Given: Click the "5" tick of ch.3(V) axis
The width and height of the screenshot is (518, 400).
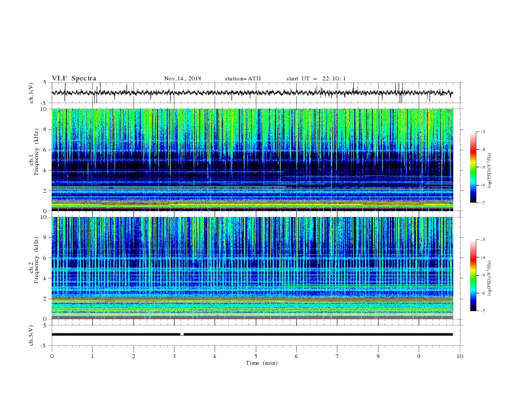Looking at the screenshot, I should pos(45,325).
